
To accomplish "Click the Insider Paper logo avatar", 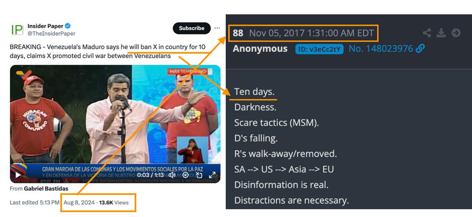I will tap(17, 30).
